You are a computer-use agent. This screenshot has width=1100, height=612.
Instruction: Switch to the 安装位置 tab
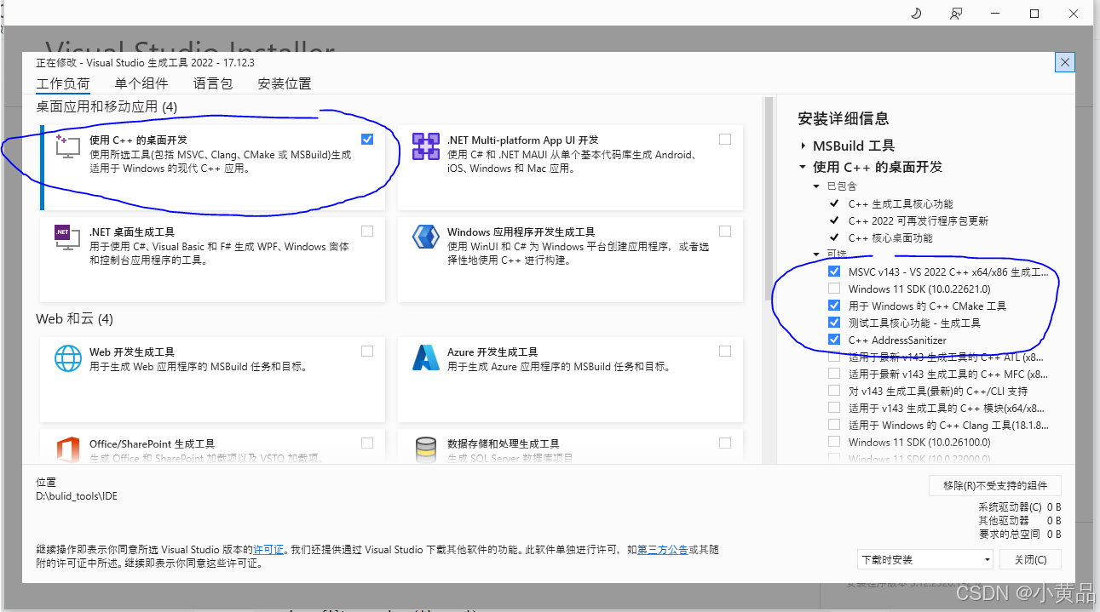pos(285,83)
